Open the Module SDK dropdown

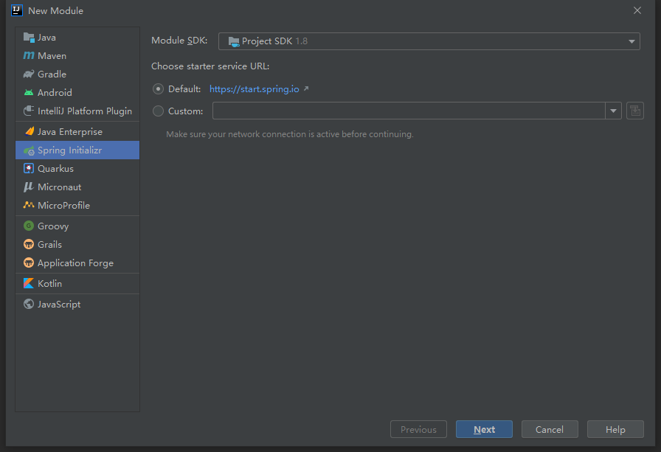(631, 41)
